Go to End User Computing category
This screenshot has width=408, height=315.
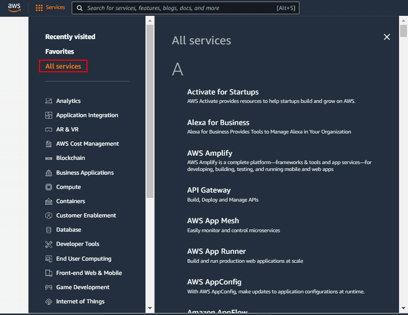tap(84, 259)
